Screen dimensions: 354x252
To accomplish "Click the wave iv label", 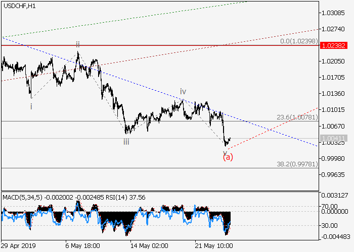I will tap(183, 91).
